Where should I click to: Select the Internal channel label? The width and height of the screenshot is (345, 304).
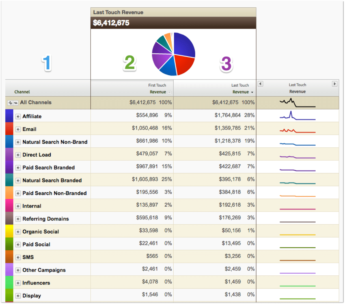pyautogui.click(x=32, y=206)
